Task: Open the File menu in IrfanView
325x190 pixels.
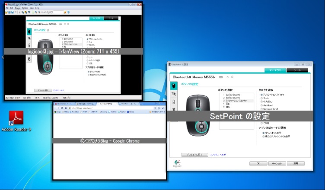Action: tap(7, 8)
